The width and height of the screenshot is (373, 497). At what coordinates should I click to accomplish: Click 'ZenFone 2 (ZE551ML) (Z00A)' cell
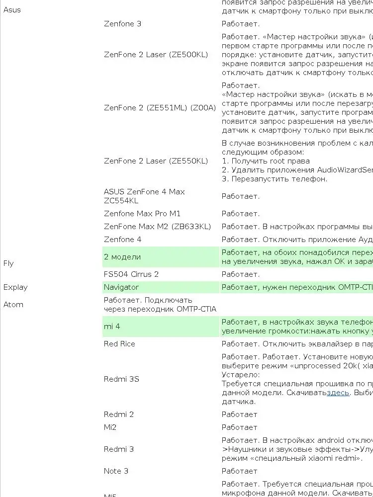tap(160, 108)
